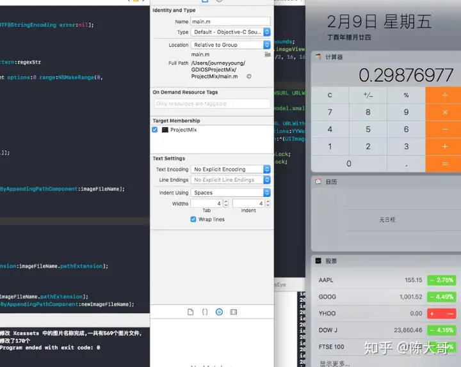This screenshot has height=367, width=461.
Task: Select the AAPL stock row
Action: (387, 280)
